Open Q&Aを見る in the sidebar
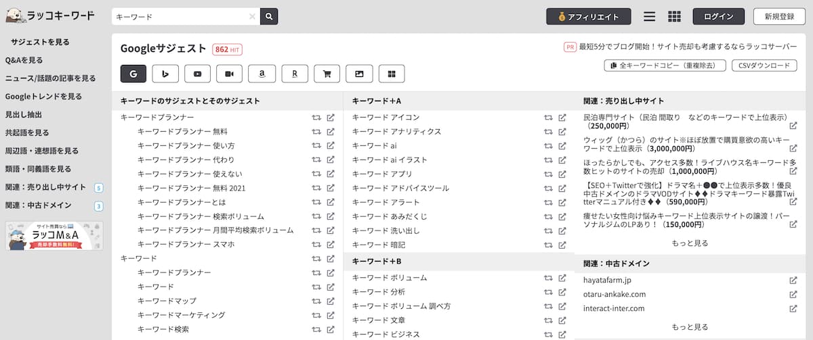 click(x=24, y=60)
